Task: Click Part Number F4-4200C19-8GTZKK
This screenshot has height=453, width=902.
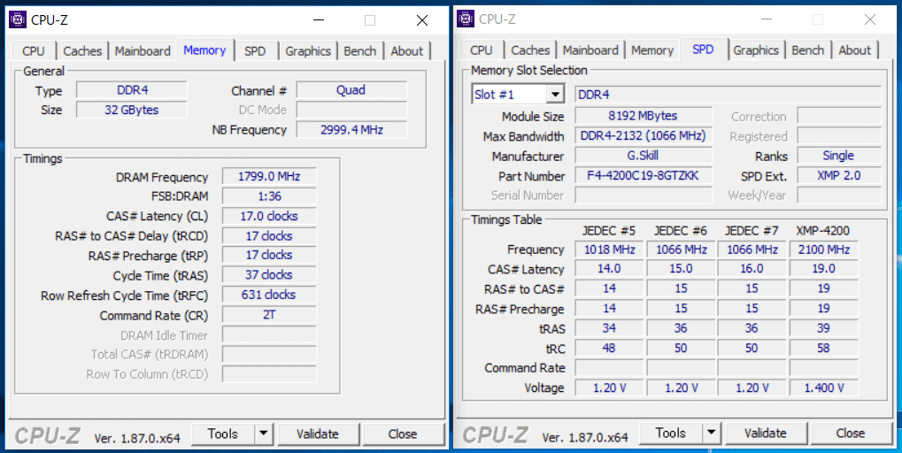Action: (x=644, y=175)
